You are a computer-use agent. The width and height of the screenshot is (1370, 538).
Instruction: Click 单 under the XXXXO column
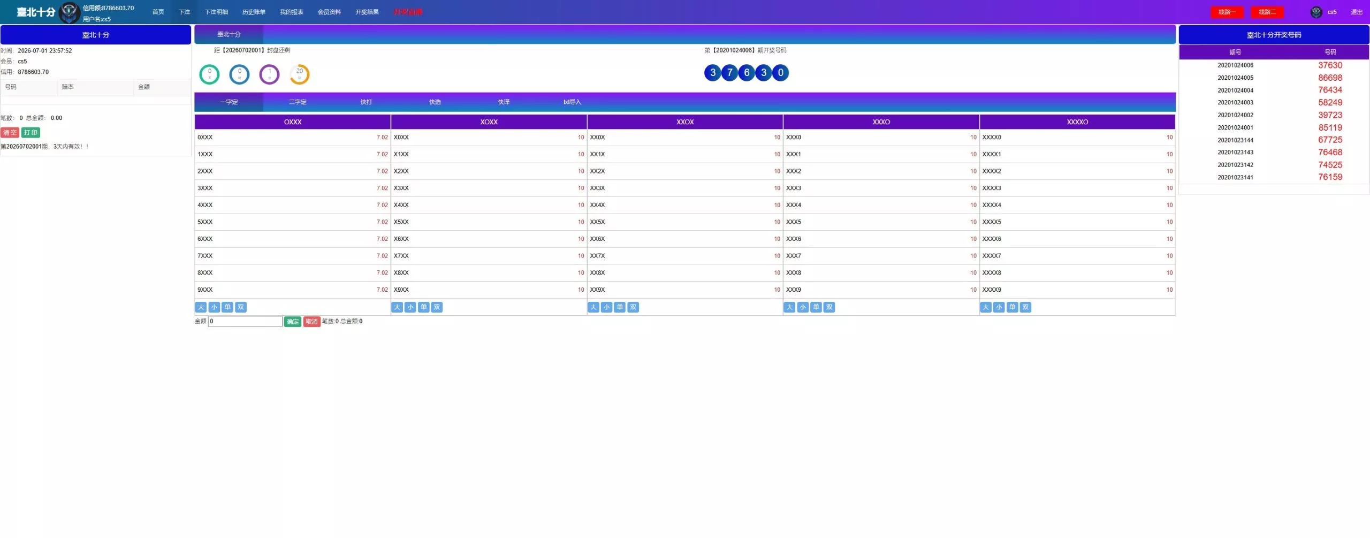(x=1013, y=307)
